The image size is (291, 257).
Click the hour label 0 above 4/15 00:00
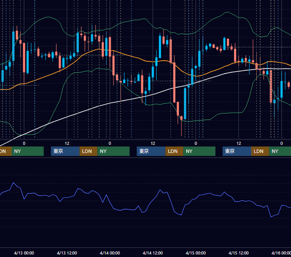(196, 143)
